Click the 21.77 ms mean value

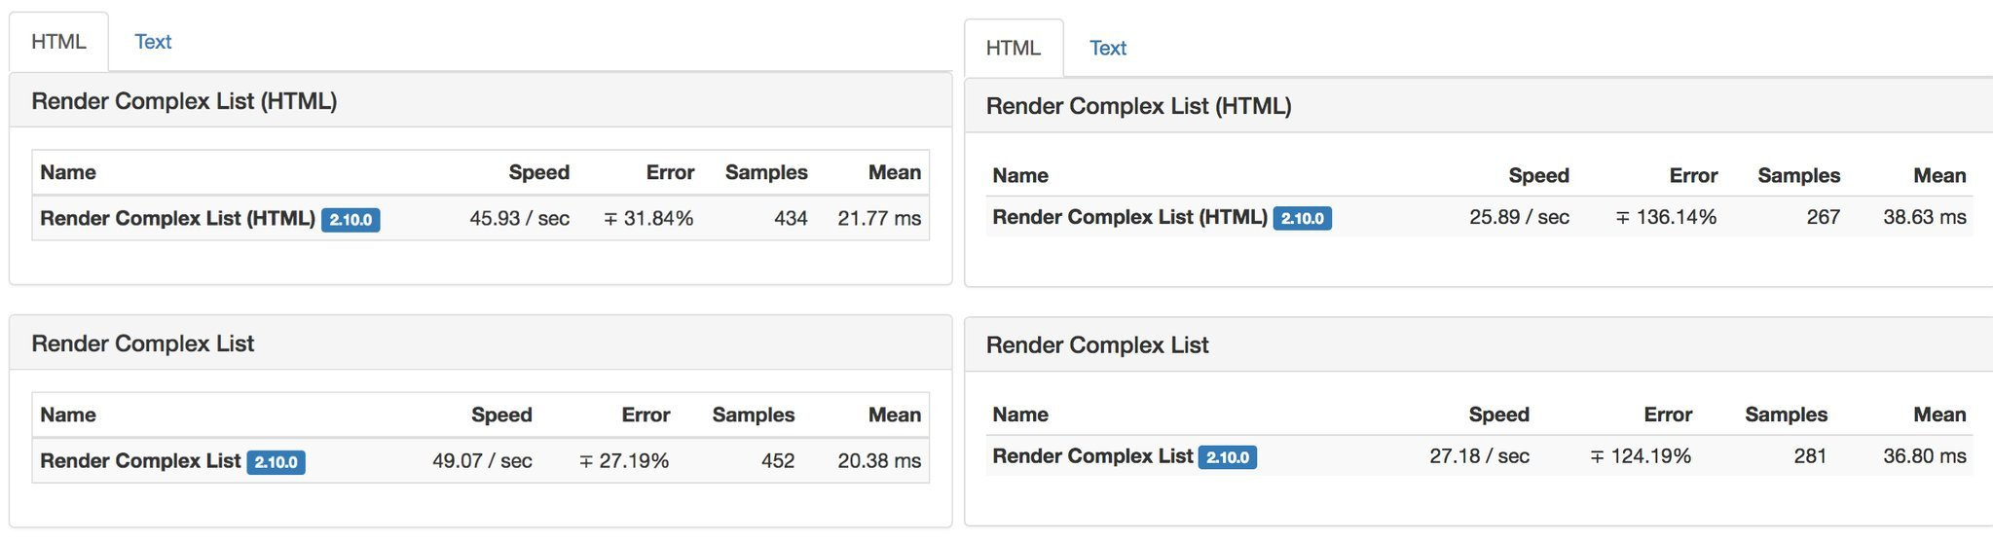pyautogui.click(x=878, y=219)
